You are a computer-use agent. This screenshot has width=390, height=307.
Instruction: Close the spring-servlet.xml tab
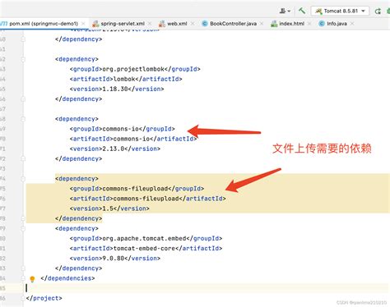tap(150, 24)
